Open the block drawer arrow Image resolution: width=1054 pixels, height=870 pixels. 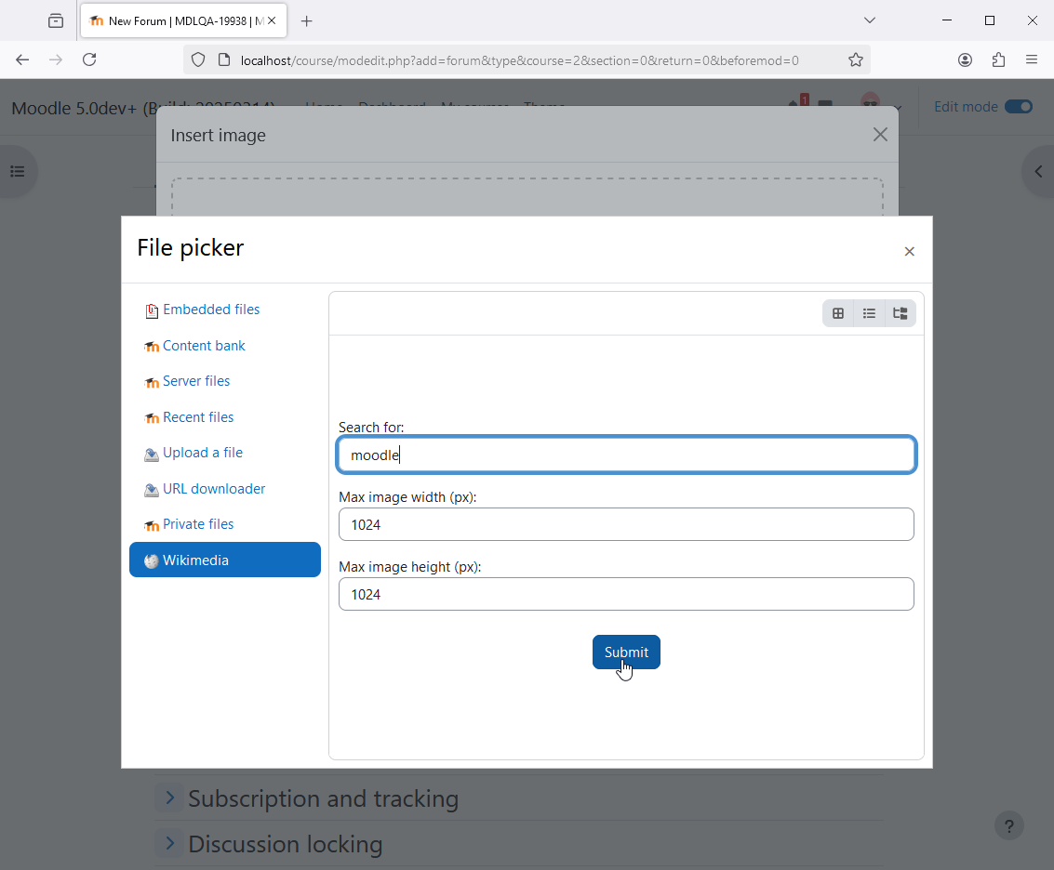1038,171
